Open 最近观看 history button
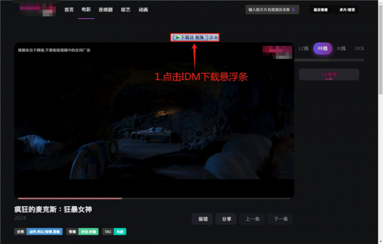Image resolution: width=383 pixels, height=244 pixels. click(320, 10)
